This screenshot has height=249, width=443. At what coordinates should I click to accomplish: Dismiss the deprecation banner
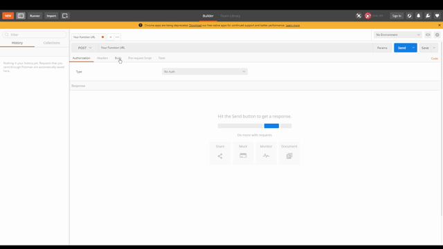click(440, 25)
